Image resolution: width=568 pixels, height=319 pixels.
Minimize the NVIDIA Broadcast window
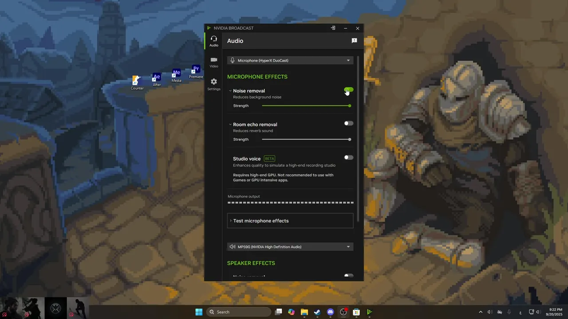tap(345, 28)
